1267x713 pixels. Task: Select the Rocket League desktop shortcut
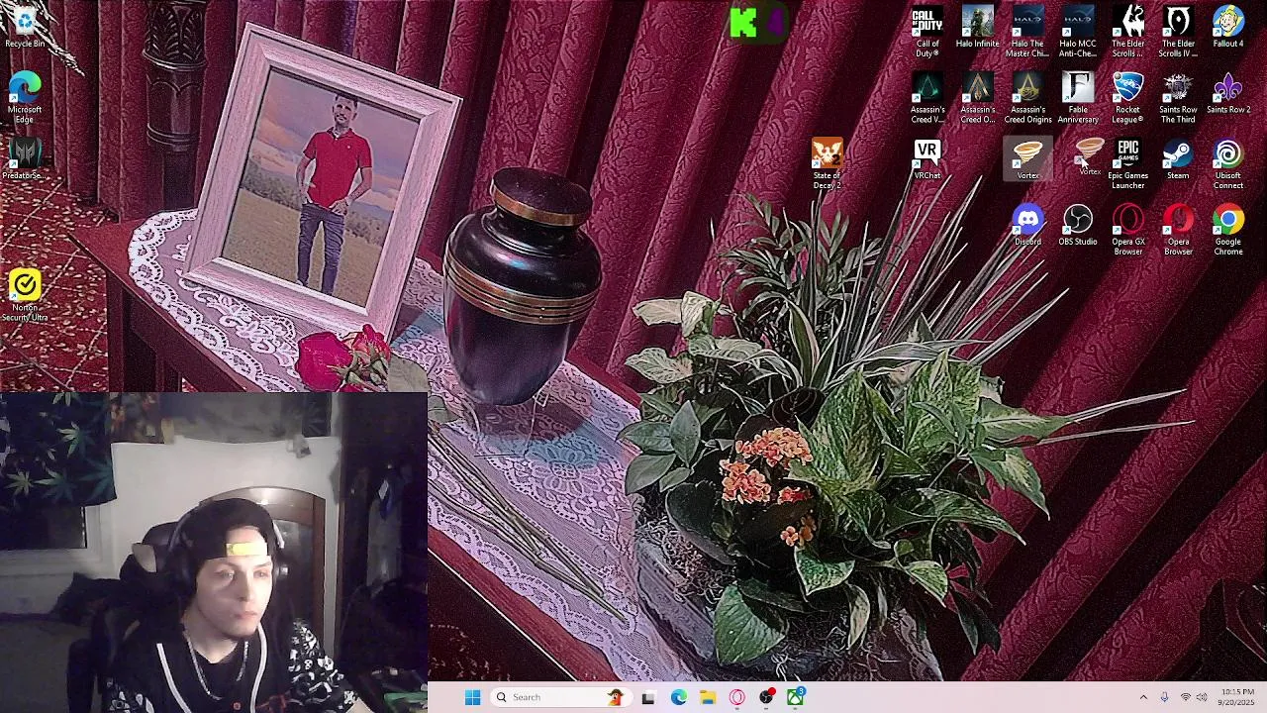1127,99
